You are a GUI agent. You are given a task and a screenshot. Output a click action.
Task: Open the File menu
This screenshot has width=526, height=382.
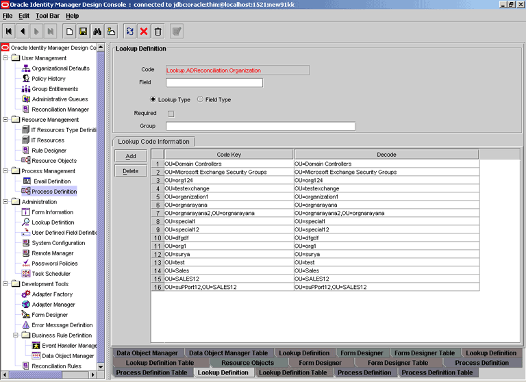click(8, 16)
